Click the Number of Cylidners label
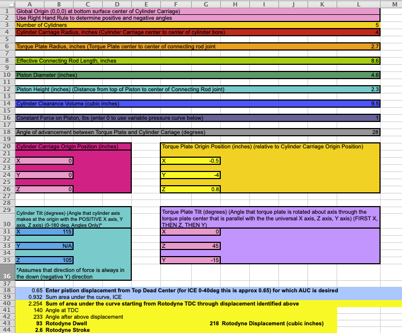Viewport: 402px width, 333px height. pyautogui.click(x=42, y=25)
